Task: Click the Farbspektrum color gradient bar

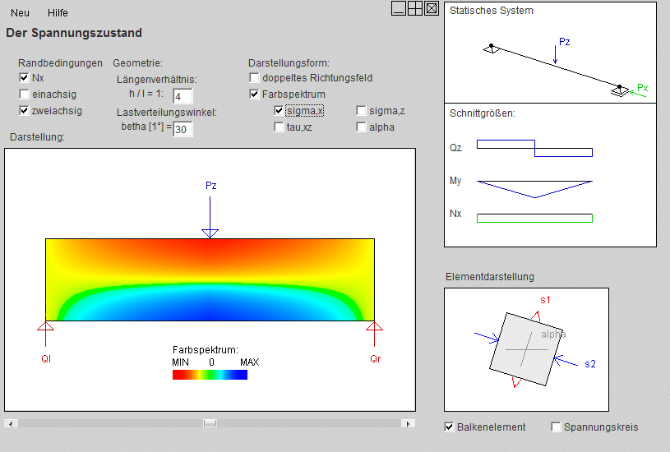Action: [210, 375]
